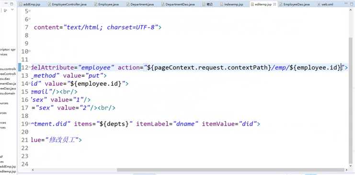Switch to the addEmp.jsp editor tab

click(30, 4)
